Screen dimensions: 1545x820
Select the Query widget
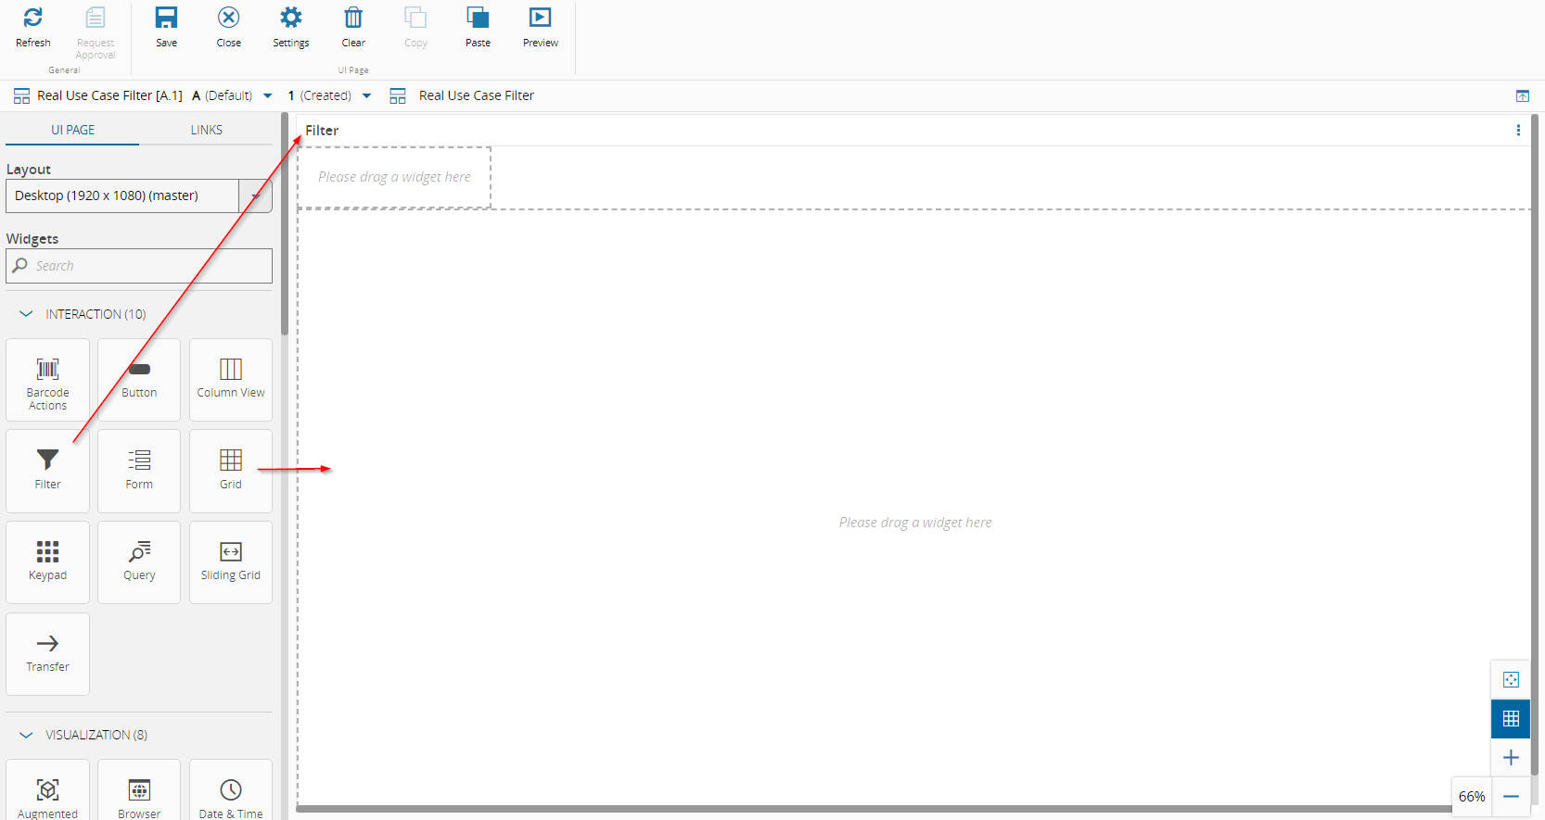tap(139, 562)
